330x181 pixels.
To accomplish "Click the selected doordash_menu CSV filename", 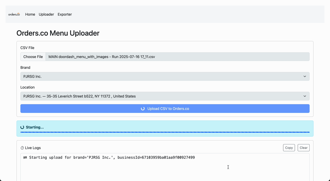I will pos(101,56).
